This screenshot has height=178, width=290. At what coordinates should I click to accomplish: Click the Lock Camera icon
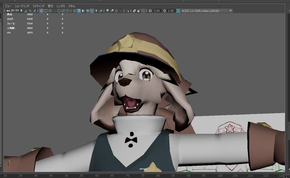click(12, 11)
